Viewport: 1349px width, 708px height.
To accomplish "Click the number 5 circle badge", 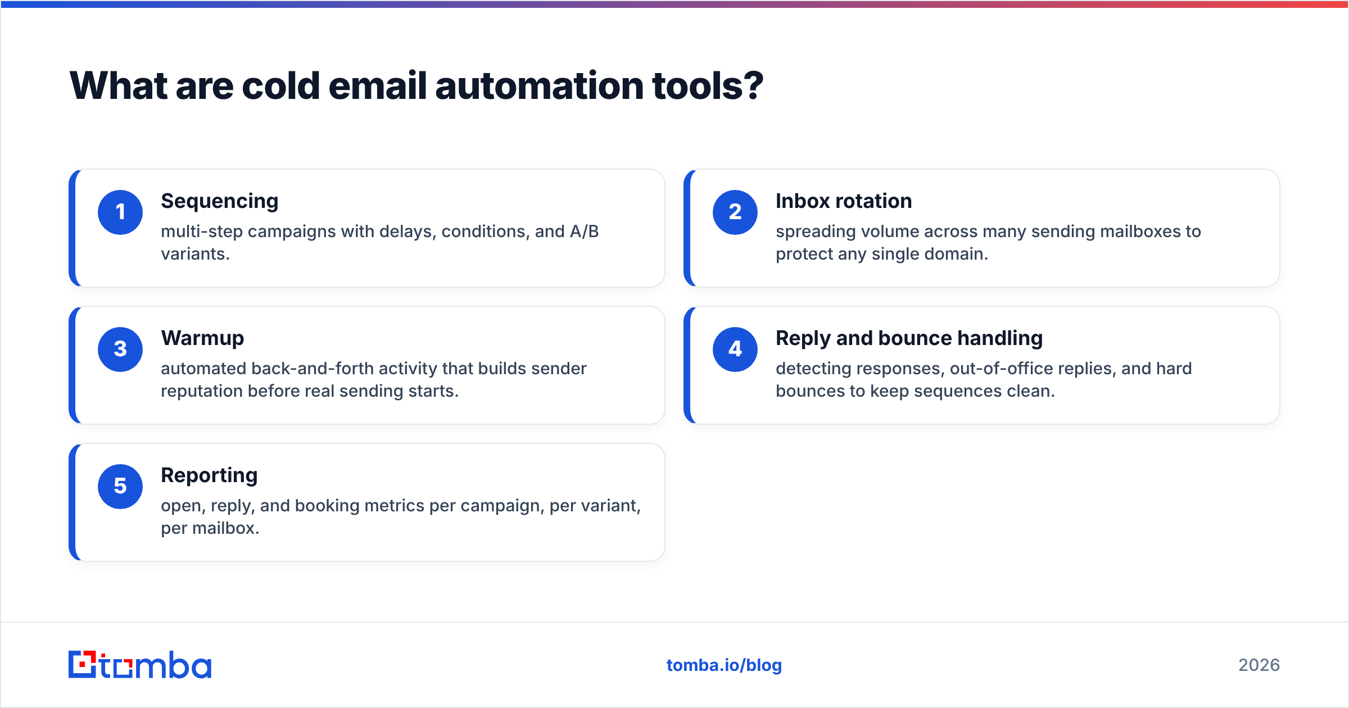I will click(120, 487).
